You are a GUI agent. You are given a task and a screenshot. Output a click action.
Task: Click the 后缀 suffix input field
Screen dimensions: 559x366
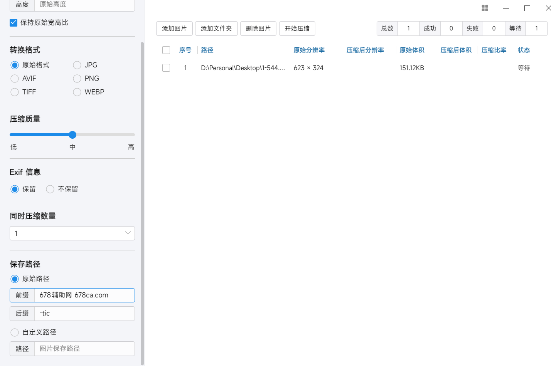click(x=84, y=313)
